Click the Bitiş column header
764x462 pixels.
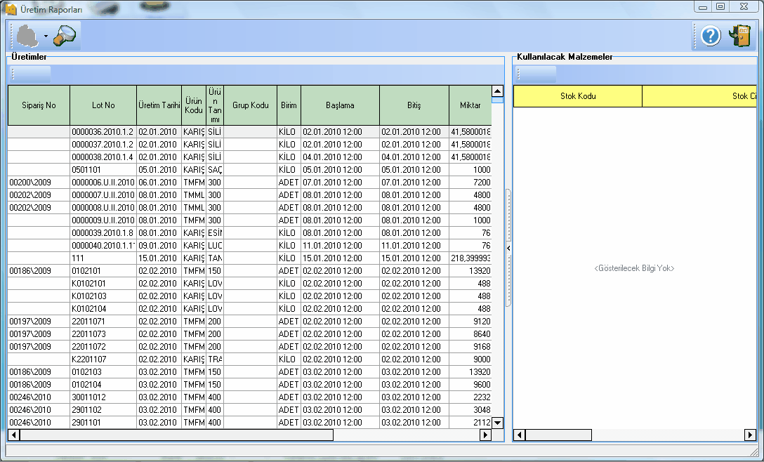414,105
